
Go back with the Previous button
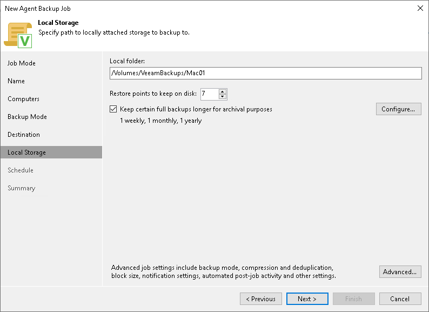(x=261, y=298)
